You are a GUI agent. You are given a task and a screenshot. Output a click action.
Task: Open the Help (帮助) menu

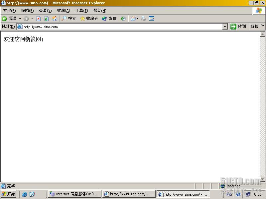click(100, 11)
